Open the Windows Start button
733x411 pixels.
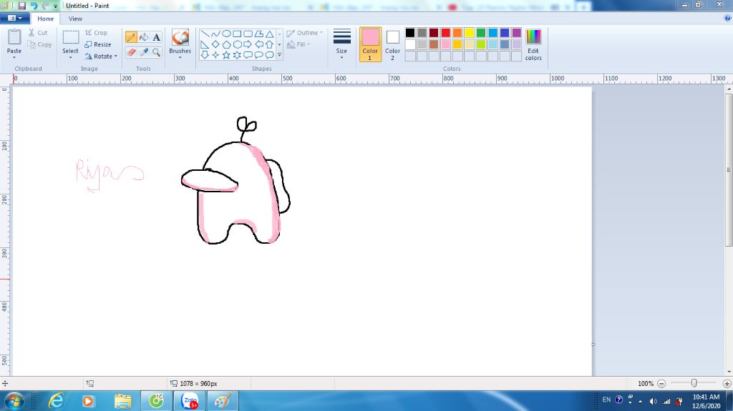(x=14, y=401)
